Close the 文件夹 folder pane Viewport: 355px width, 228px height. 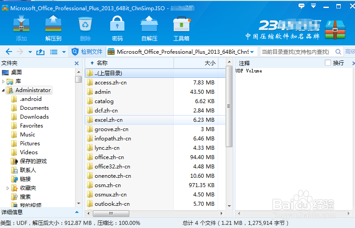pyautogui.click(x=77, y=64)
